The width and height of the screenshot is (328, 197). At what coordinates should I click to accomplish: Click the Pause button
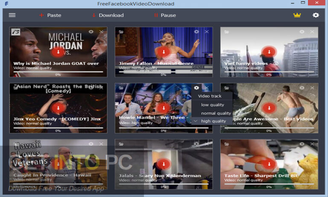pyautogui.click(x=165, y=15)
